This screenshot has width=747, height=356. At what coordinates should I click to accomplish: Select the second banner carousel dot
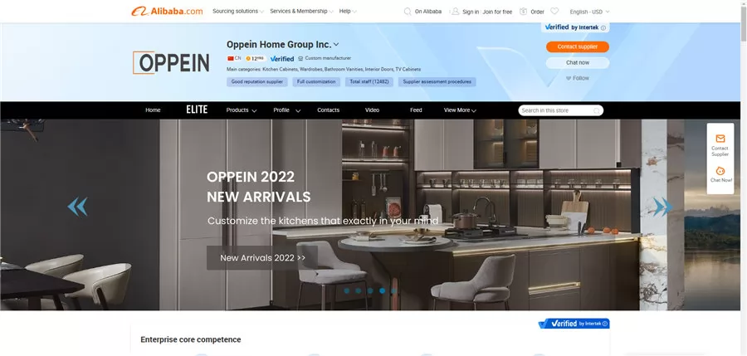(x=359, y=290)
